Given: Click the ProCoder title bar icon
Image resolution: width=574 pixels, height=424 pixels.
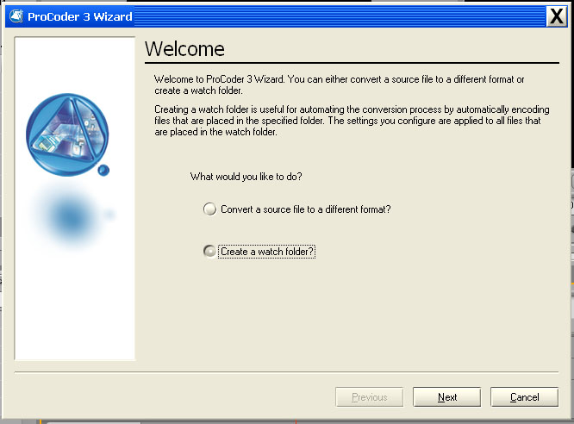Looking at the screenshot, I should coord(16,16).
